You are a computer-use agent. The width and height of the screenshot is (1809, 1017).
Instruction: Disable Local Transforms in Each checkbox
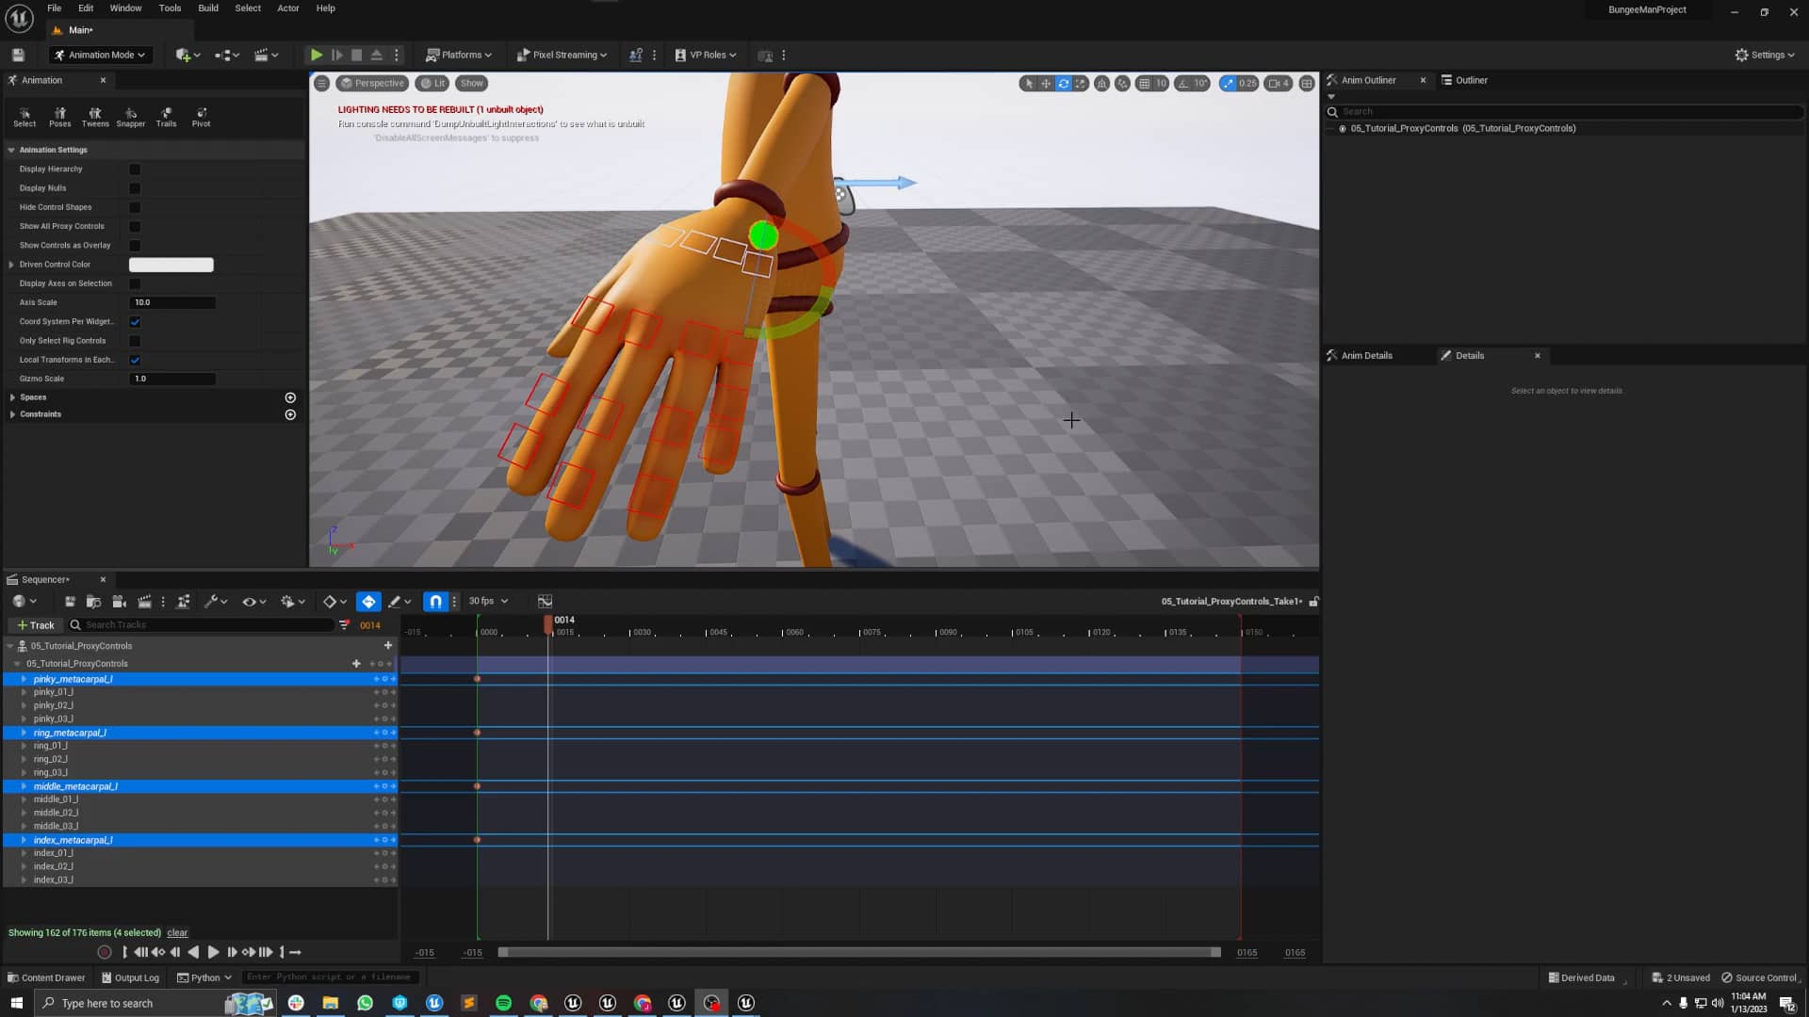pyautogui.click(x=136, y=360)
